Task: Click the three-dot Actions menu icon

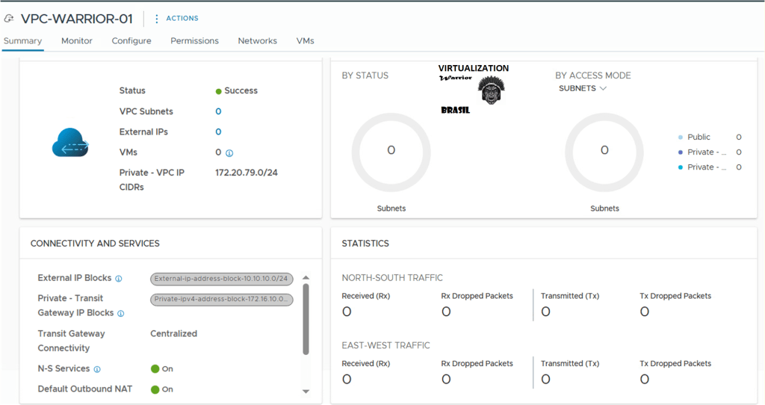Action: (x=157, y=19)
